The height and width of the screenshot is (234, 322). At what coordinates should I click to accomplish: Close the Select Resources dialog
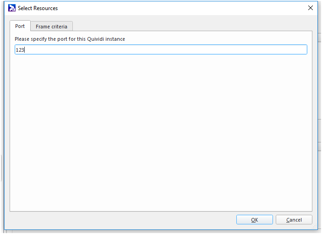pyautogui.click(x=310, y=8)
